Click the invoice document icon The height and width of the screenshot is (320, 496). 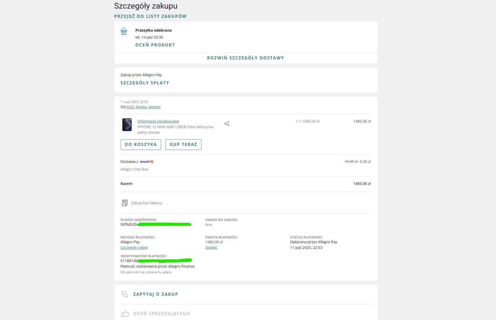point(124,203)
